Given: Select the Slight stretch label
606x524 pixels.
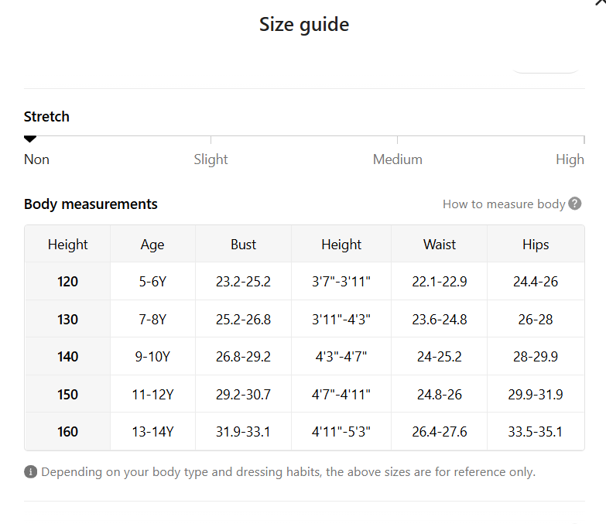Looking at the screenshot, I should click(x=211, y=159).
